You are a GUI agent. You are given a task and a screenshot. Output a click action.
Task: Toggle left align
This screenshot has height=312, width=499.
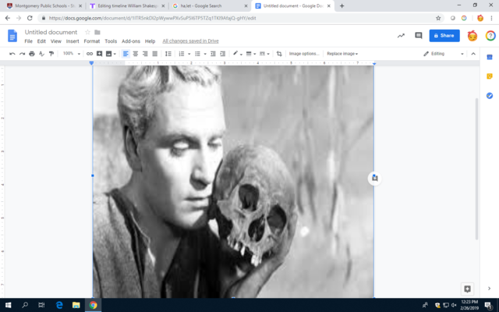(126, 54)
